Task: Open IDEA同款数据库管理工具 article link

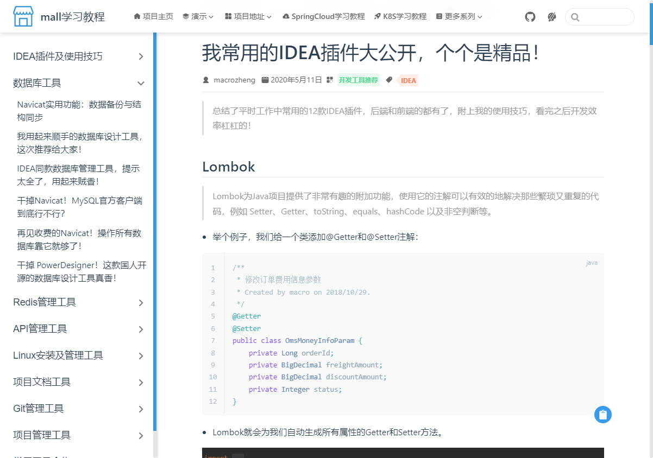Action: pos(78,175)
